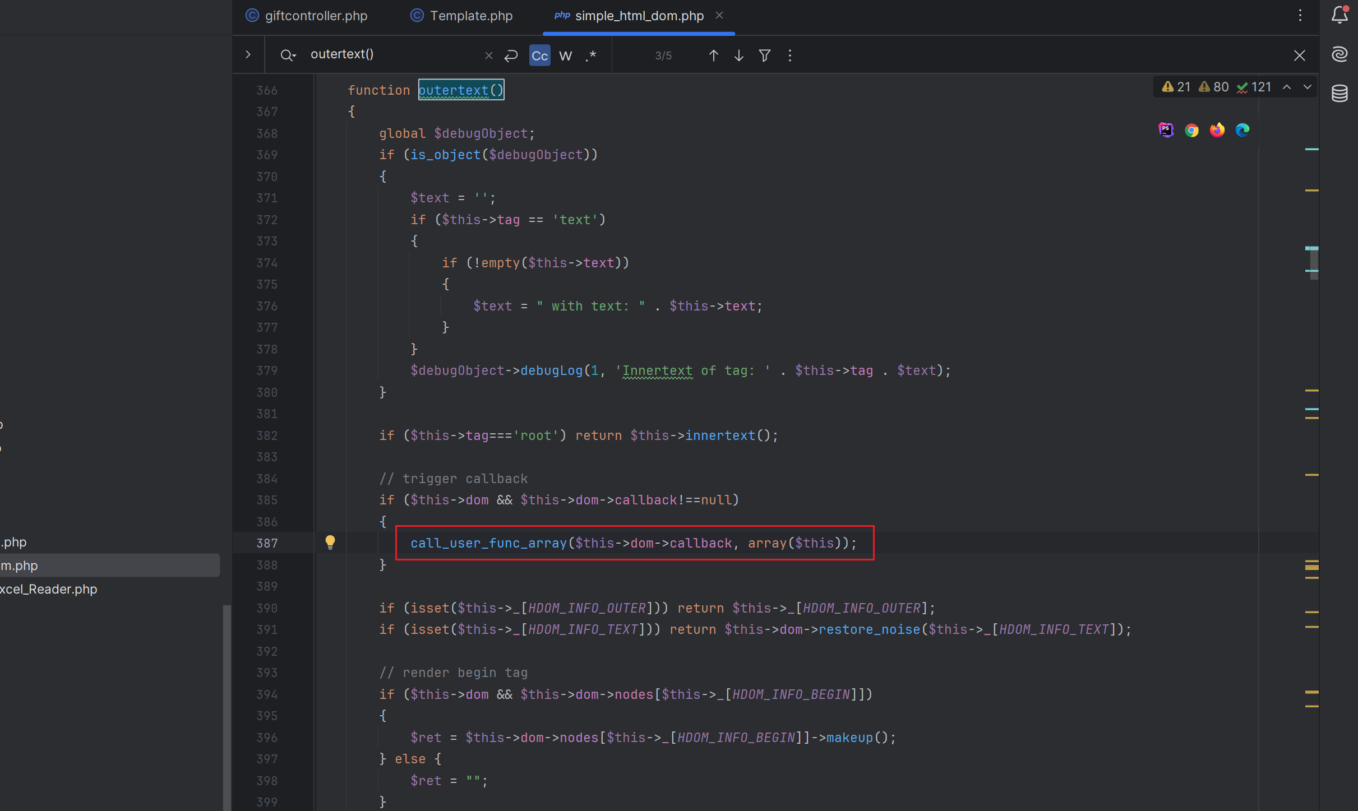Open the Notifications bell
Image resolution: width=1358 pixels, height=811 pixels.
pyautogui.click(x=1339, y=15)
